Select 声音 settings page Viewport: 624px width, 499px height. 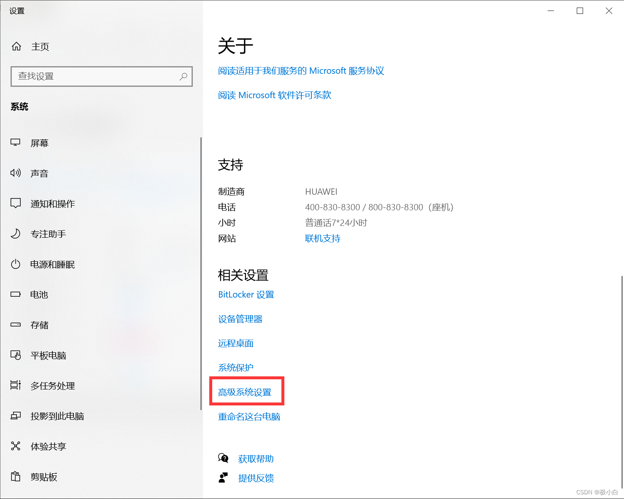pos(40,174)
